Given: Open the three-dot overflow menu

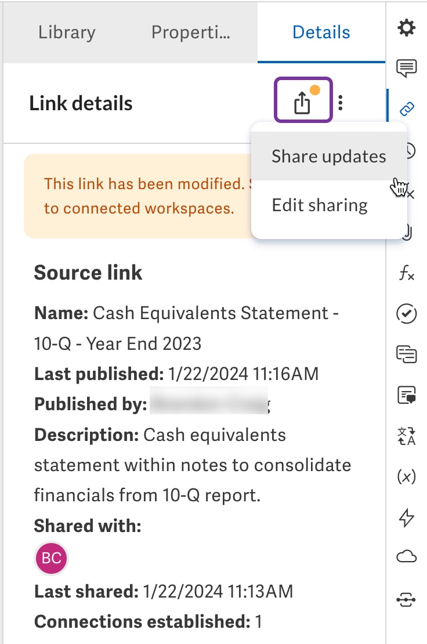Looking at the screenshot, I should 341,102.
